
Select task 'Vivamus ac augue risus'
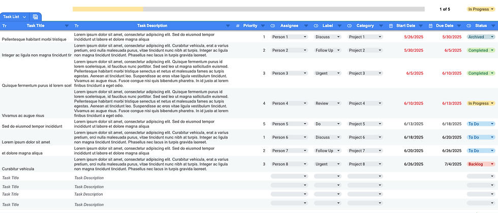23,116
